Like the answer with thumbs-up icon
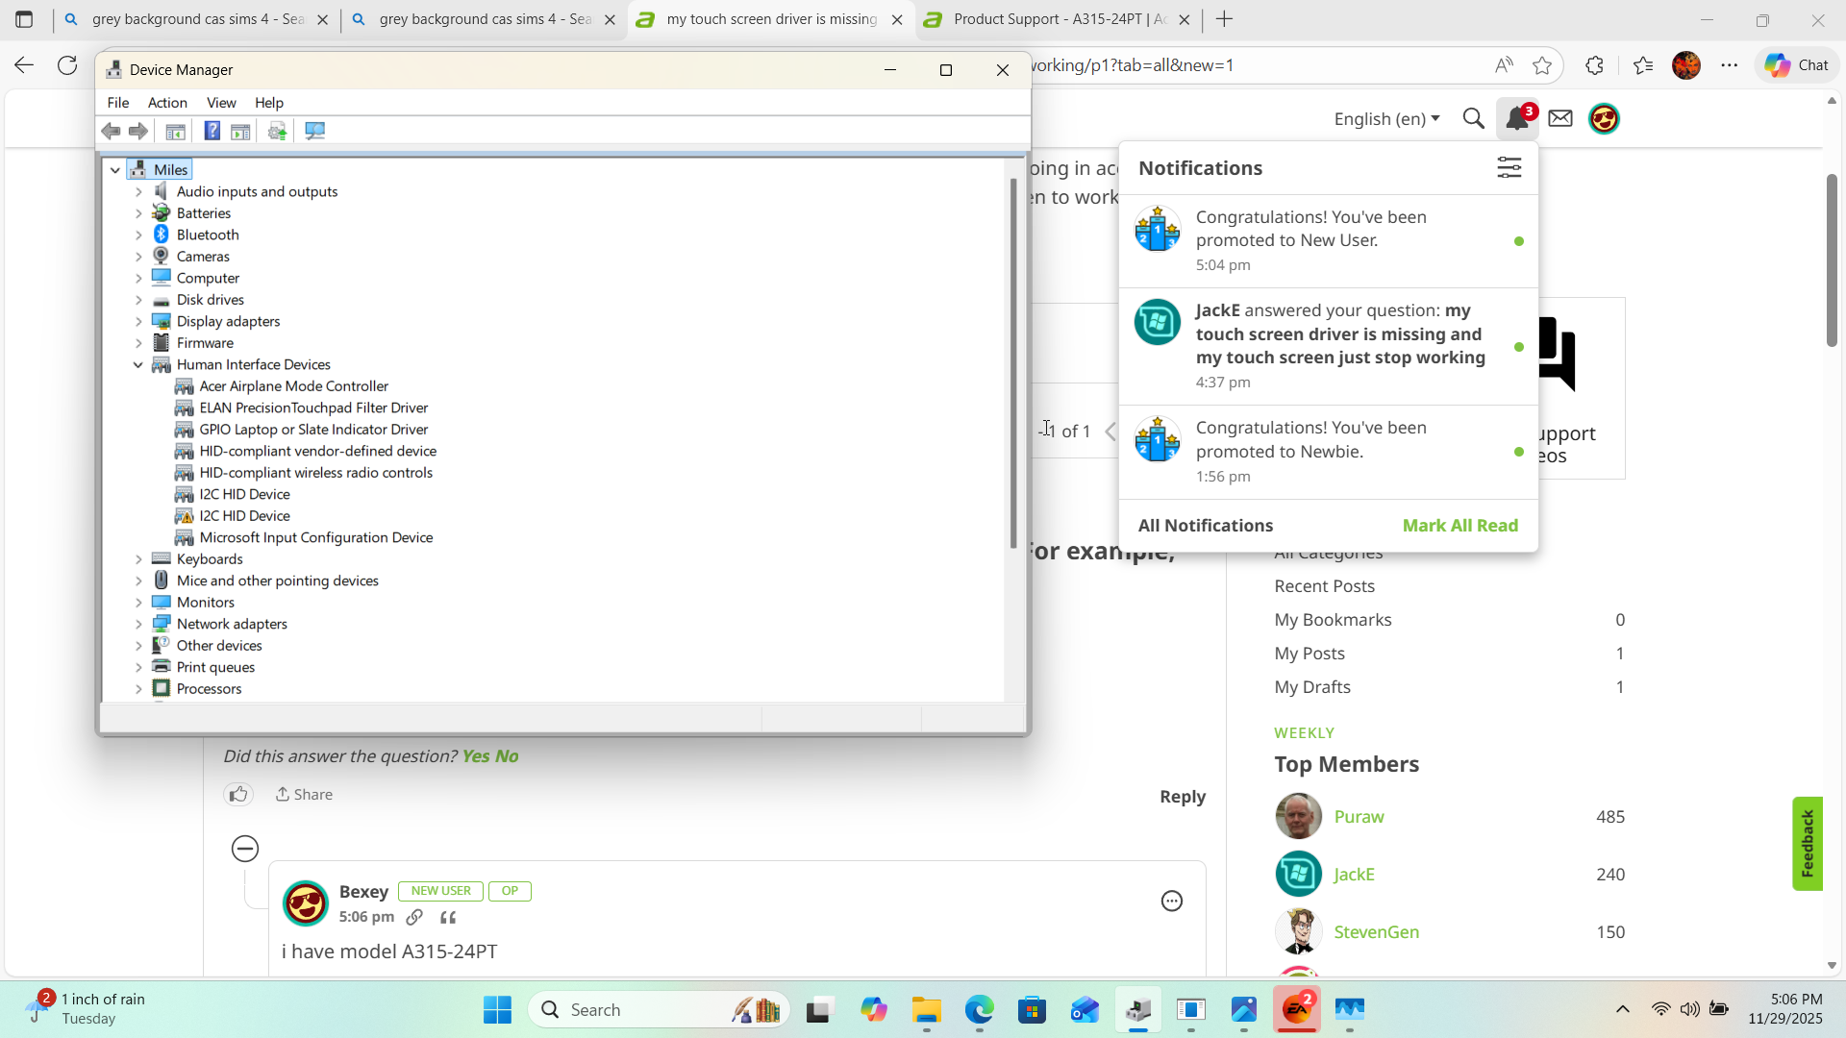The width and height of the screenshot is (1846, 1038). pyautogui.click(x=238, y=795)
